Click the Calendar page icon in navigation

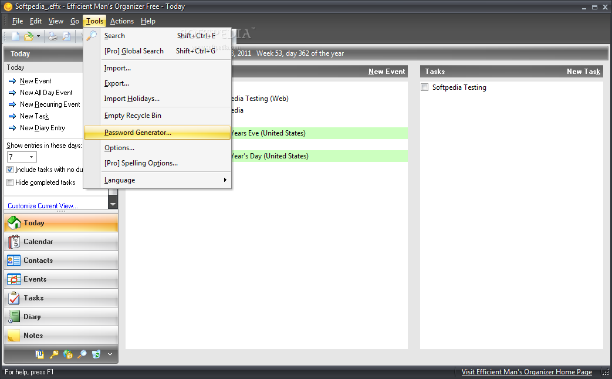14,242
